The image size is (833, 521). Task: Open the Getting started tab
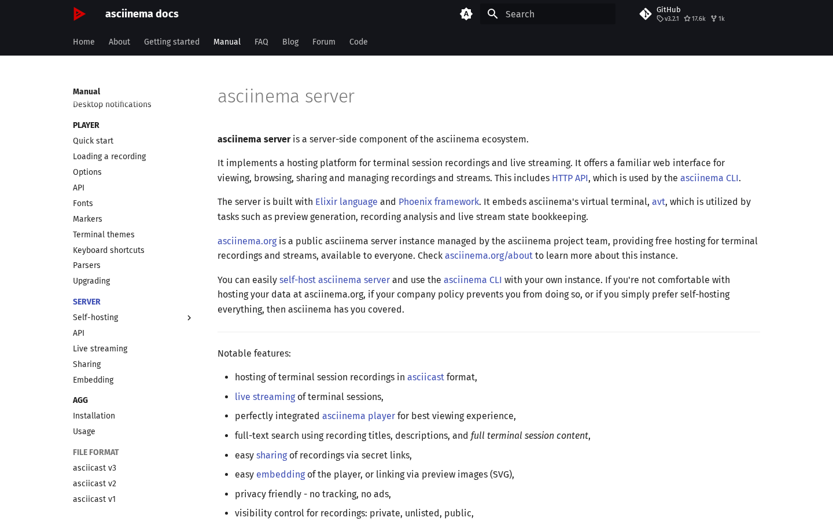pyautogui.click(x=172, y=42)
